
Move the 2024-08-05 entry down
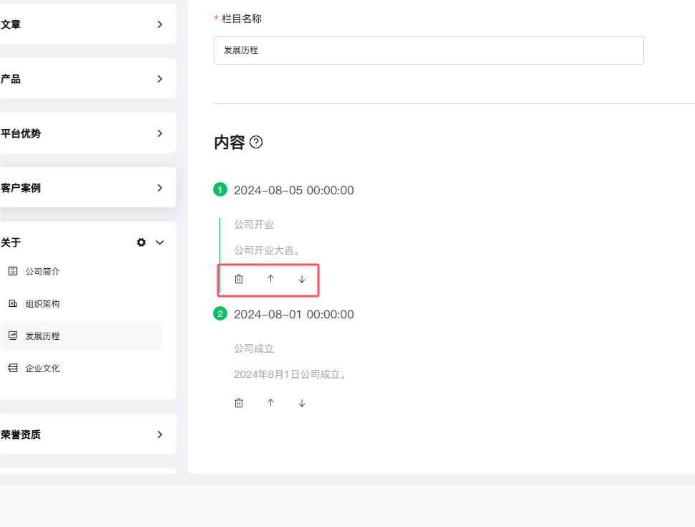302,279
